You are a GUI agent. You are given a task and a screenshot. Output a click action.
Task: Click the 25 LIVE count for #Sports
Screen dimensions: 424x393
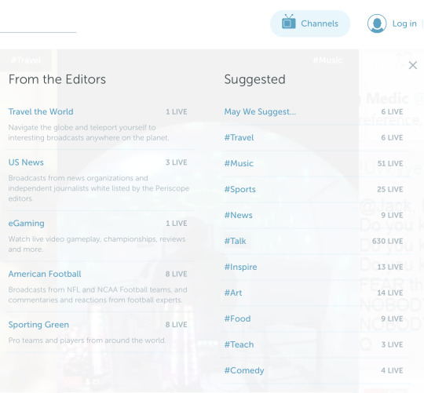point(390,189)
